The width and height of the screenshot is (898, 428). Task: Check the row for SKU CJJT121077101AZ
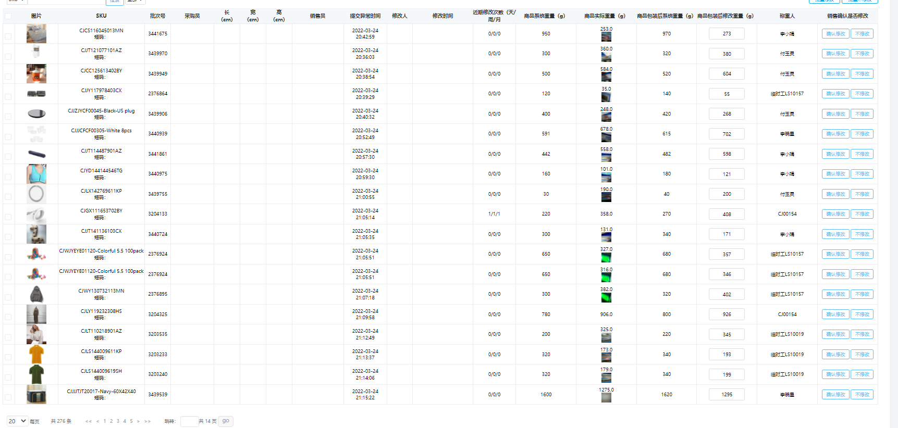(8, 56)
